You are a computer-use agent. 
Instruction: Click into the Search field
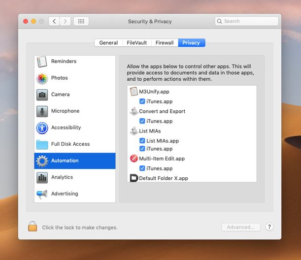point(247,21)
